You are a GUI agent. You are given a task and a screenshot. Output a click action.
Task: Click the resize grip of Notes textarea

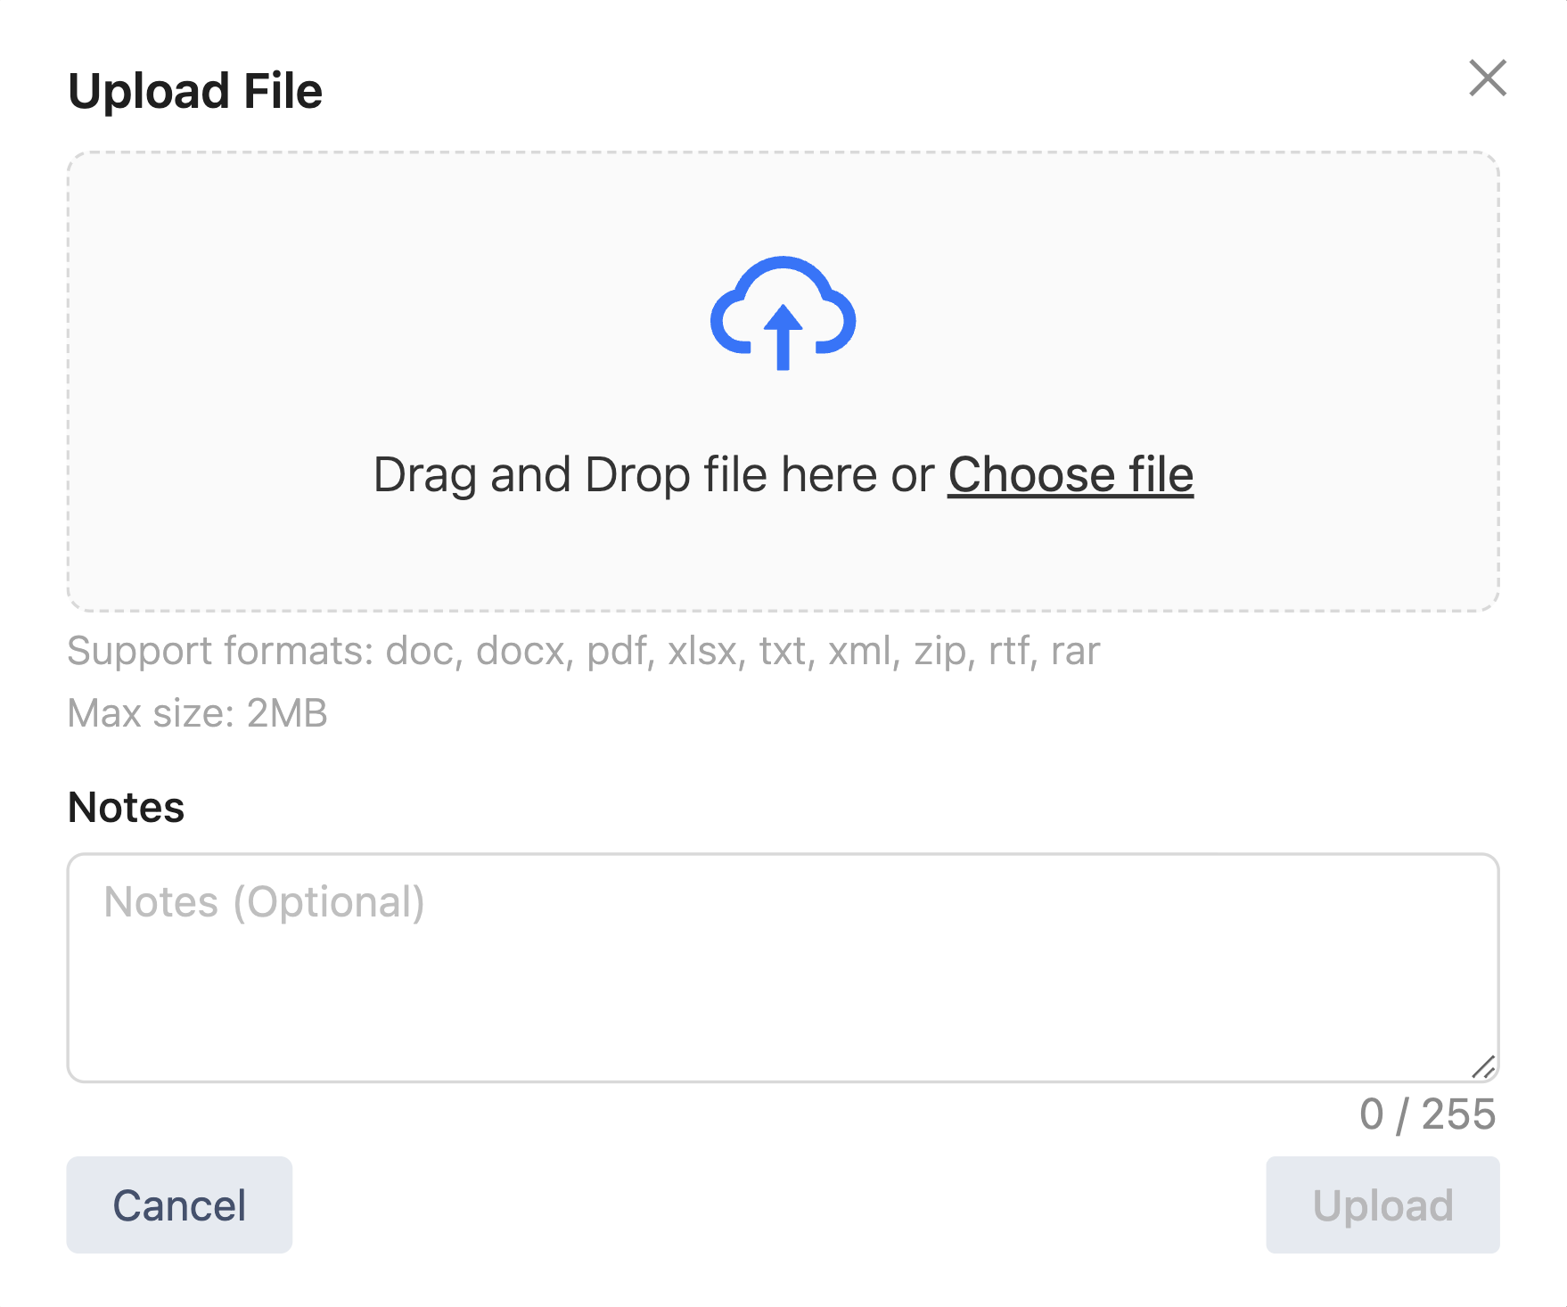click(x=1483, y=1066)
